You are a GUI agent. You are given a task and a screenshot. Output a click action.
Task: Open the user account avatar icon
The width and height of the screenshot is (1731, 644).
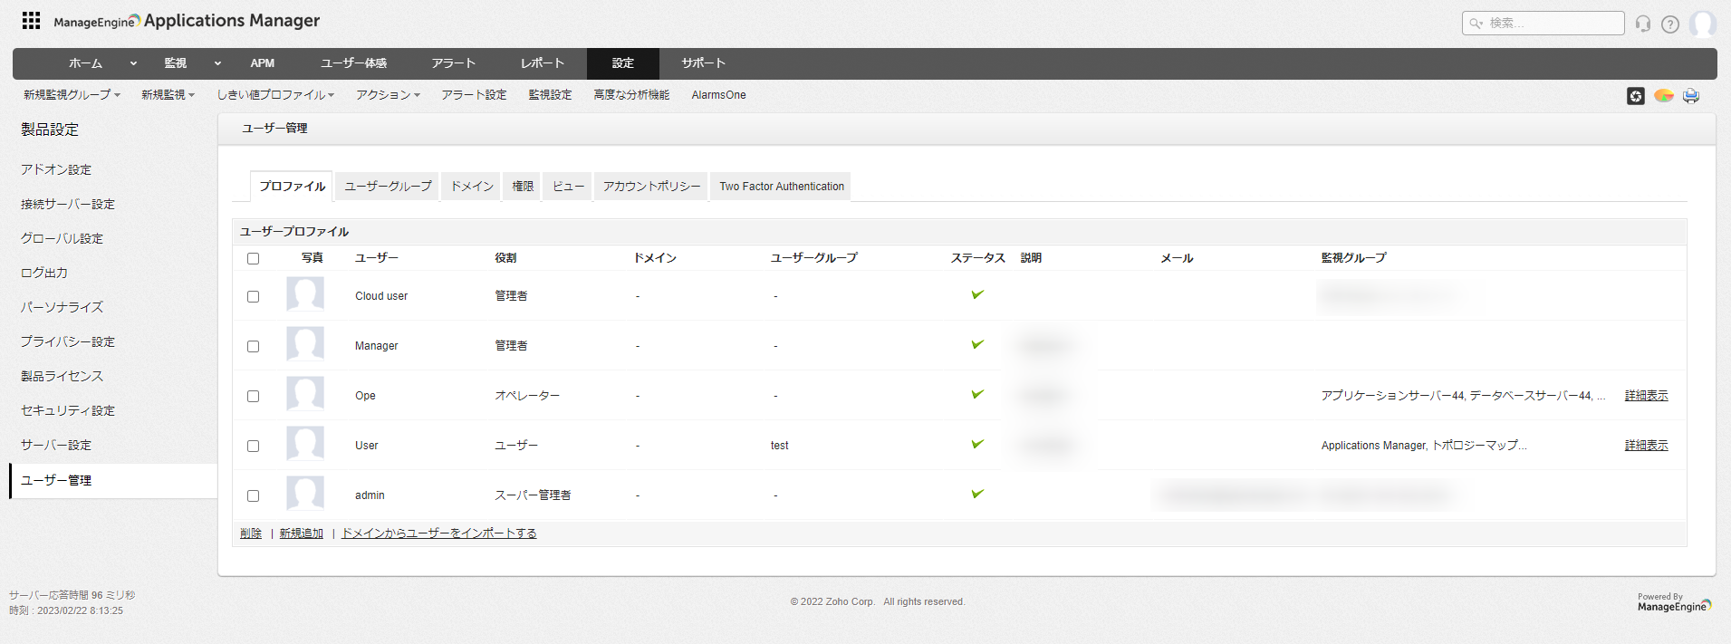[1702, 24]
